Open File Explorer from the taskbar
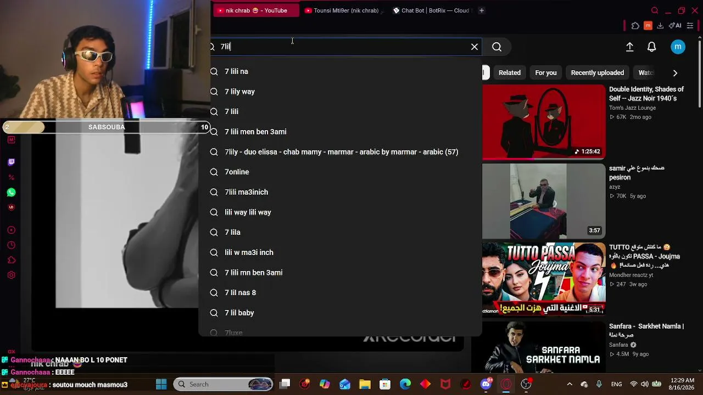This screenshot has height=395, width=703. click(365, 384)
